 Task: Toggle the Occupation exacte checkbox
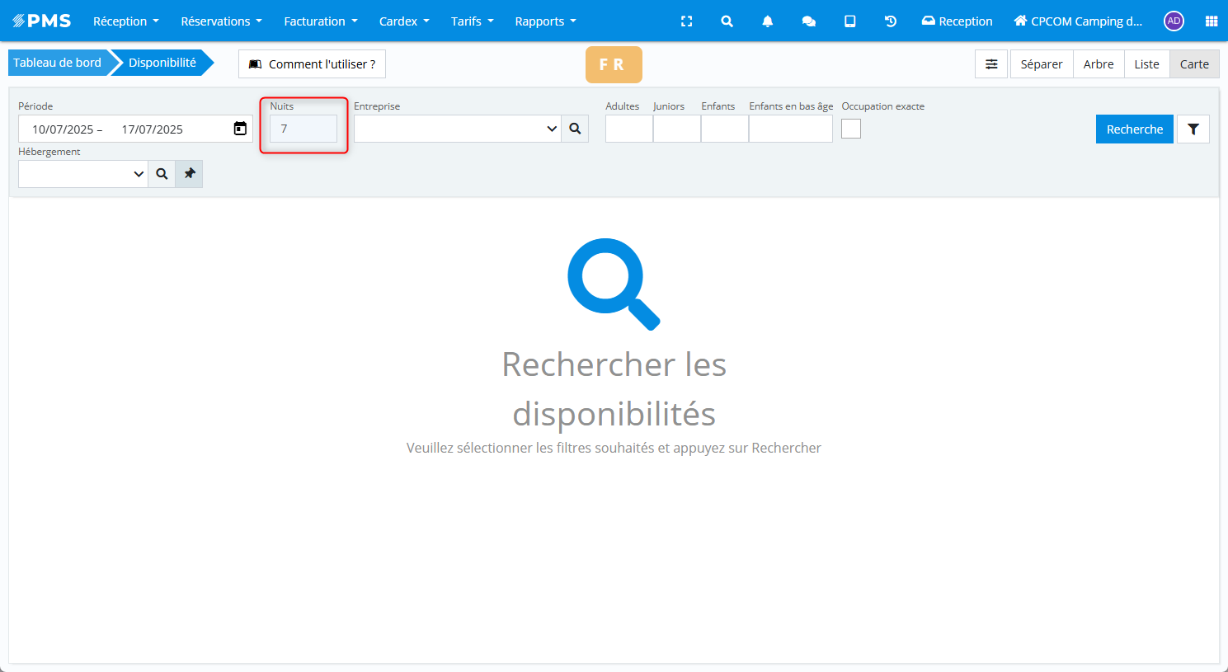pos(851,129)
